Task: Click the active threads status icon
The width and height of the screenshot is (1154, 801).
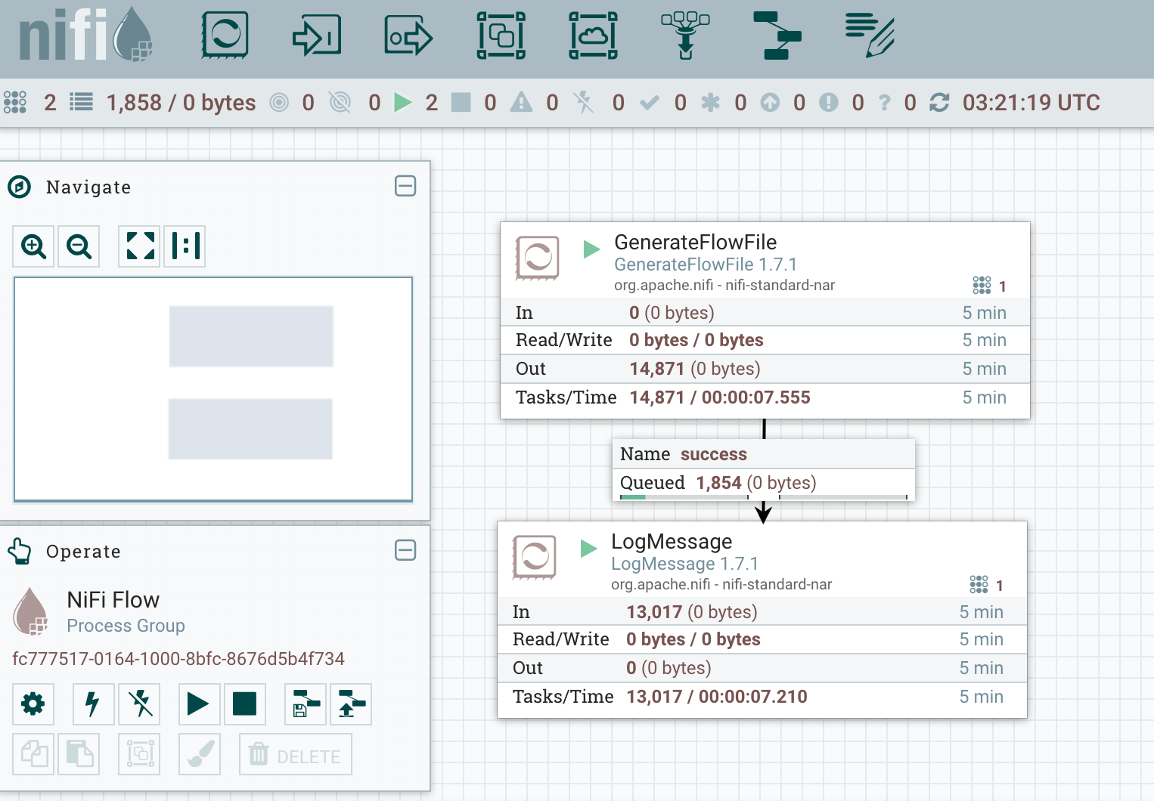Action: [x=15, y=102]
